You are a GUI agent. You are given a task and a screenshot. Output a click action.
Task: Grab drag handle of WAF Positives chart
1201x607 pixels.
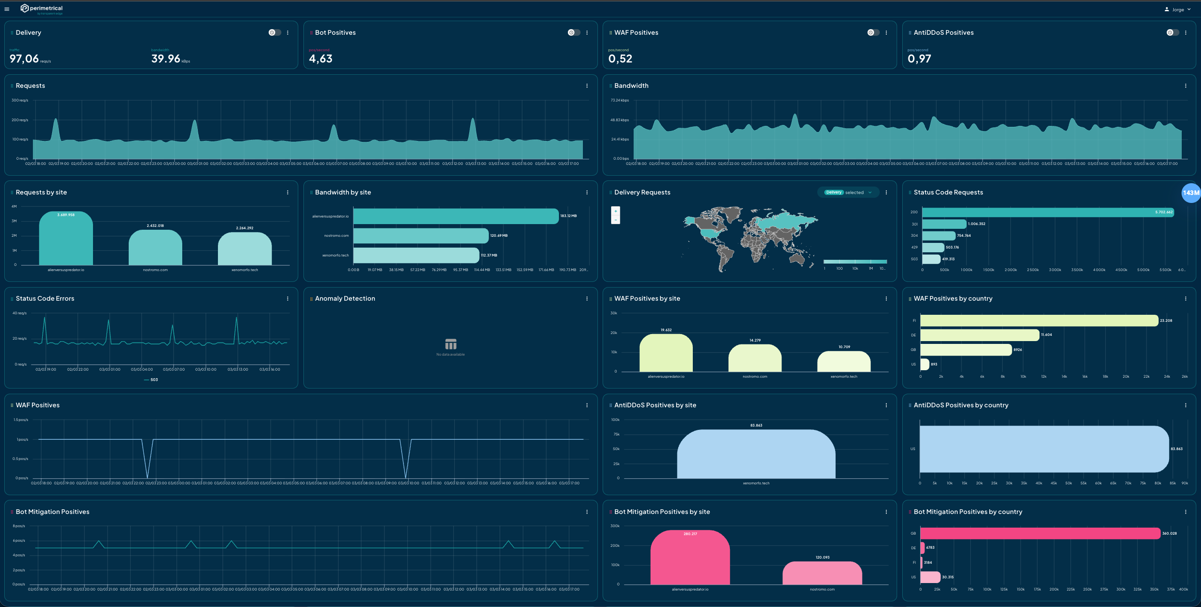pyautogui.click(x=12, y=405)
